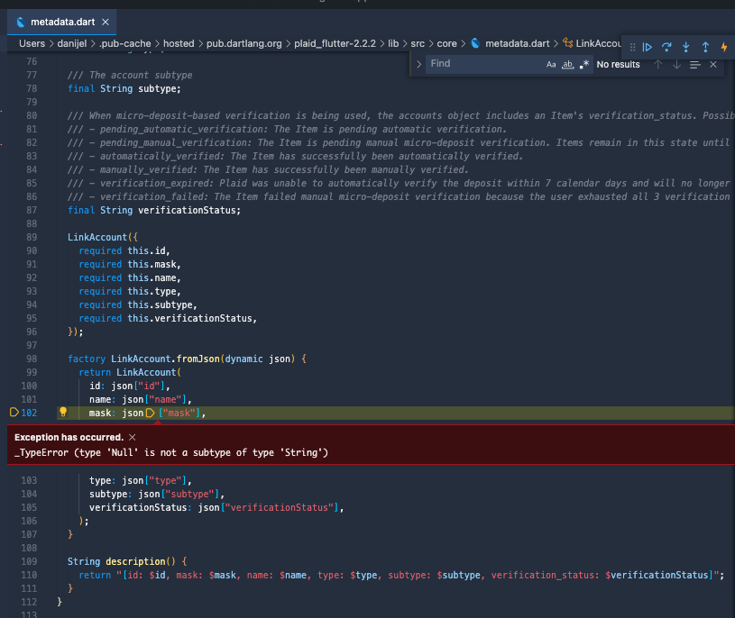
Task: Click the Step Into debug icon
Action: (x=686, y=47)
